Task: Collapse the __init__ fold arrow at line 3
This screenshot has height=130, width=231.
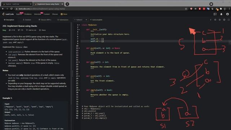Action: click(79, 30)
